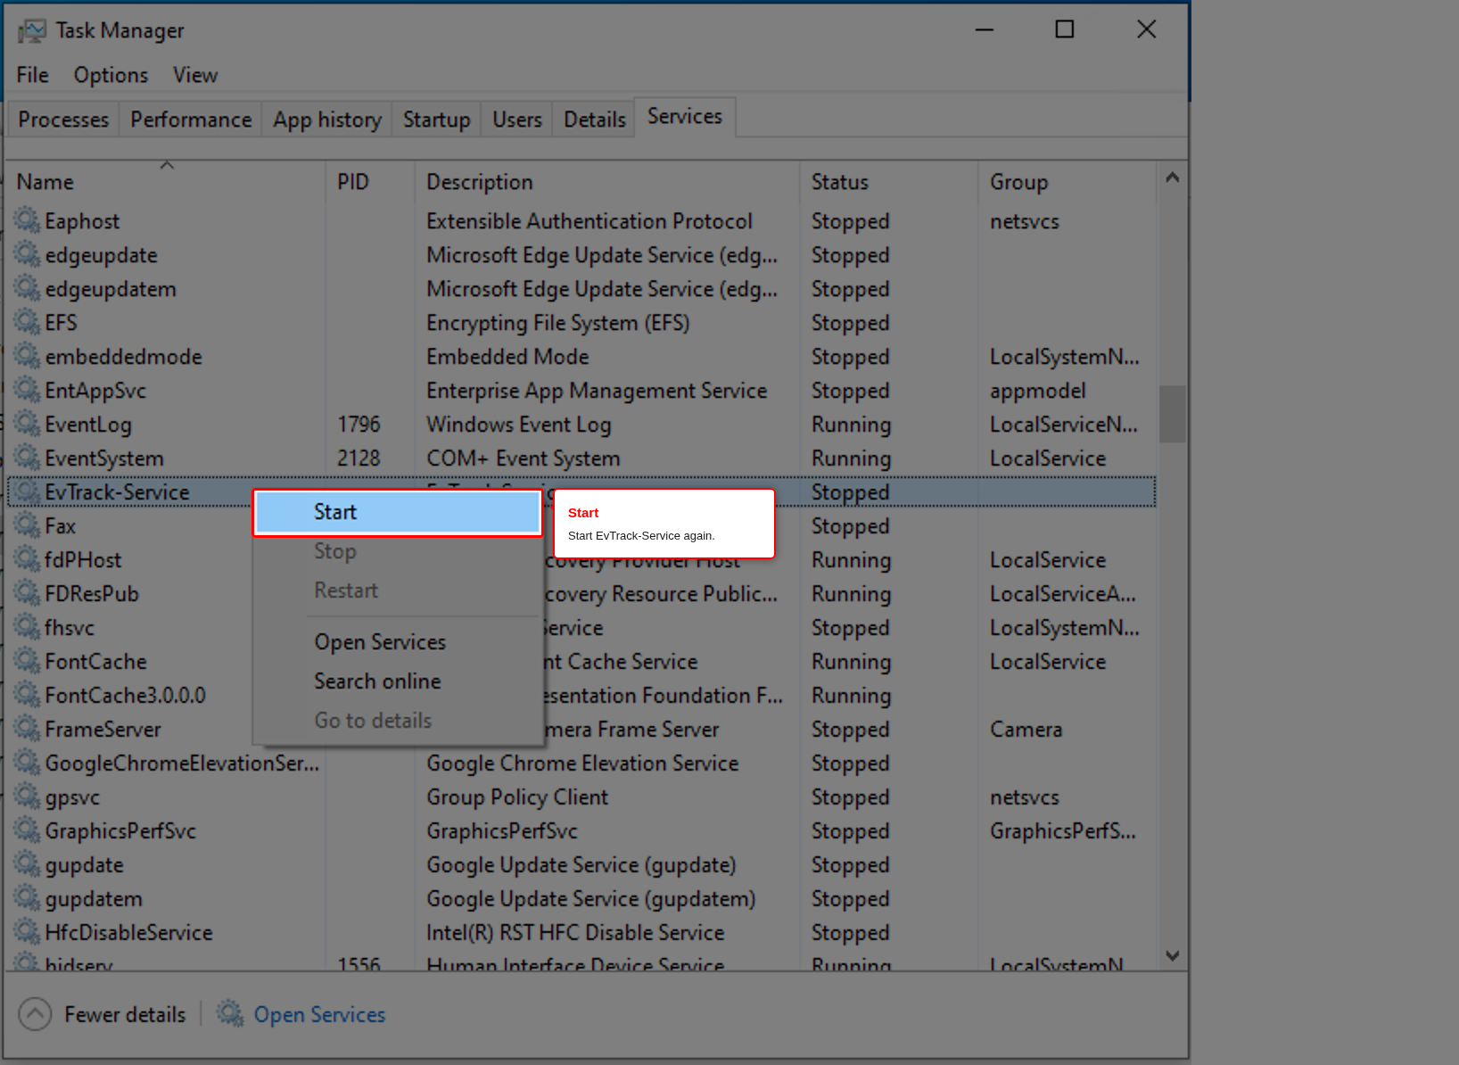Sort services by the Status column header
1459x1065 pixels.
click(889, 181)
